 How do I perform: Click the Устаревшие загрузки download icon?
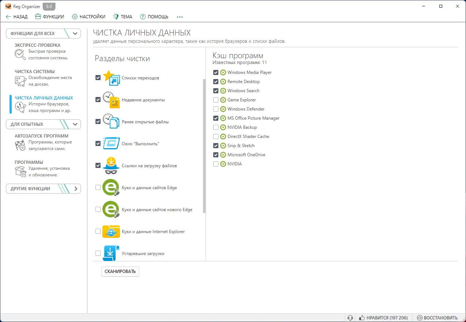tap(111, 253)
